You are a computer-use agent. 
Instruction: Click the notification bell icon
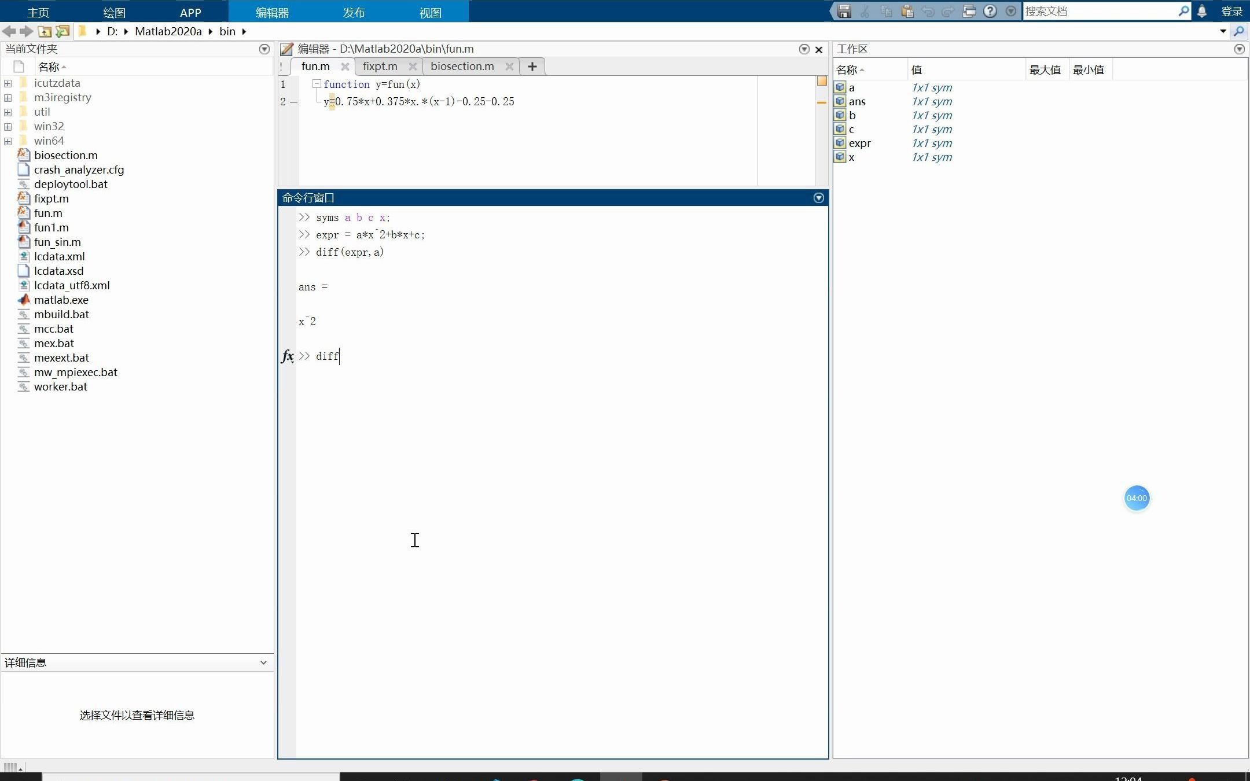1202,11
